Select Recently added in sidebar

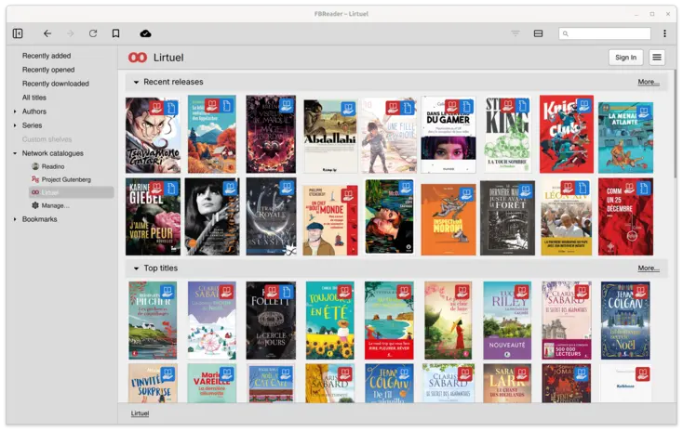pos(47,56)
